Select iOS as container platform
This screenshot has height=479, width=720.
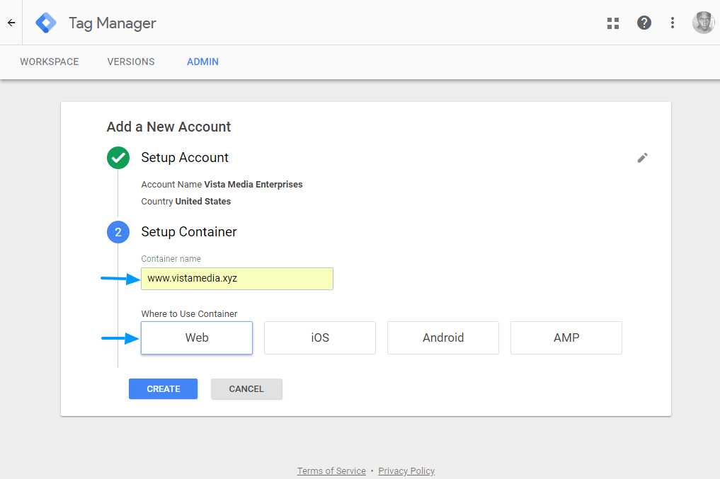click(320, 337)
